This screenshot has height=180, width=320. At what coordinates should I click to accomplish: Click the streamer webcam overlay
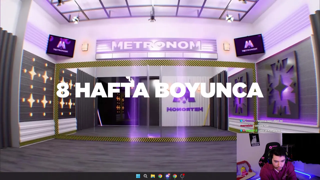click(278, 156)
